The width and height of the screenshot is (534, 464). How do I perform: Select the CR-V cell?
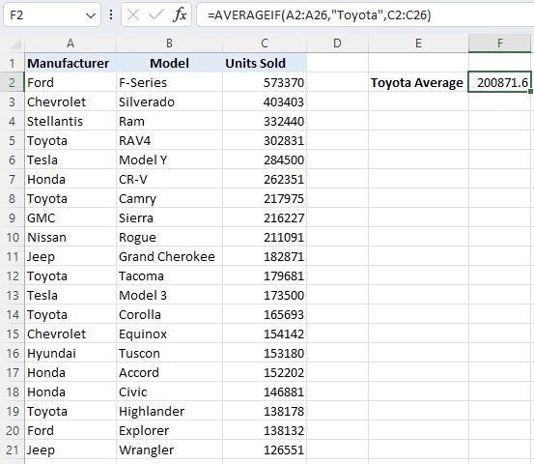pos(169,180)
